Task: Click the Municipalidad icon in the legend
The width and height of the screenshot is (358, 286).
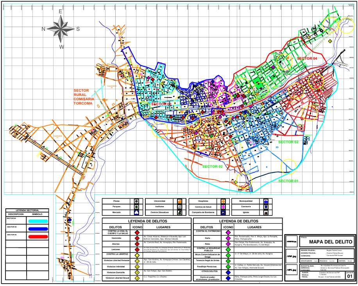Action: coord(266,201)
